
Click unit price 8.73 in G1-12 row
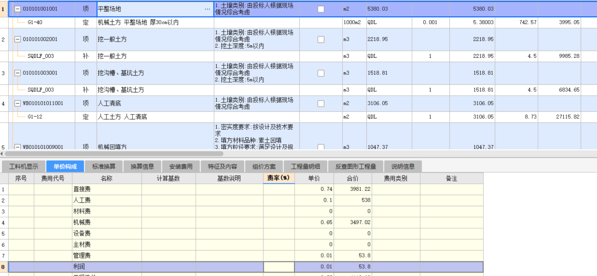[531, 117]
